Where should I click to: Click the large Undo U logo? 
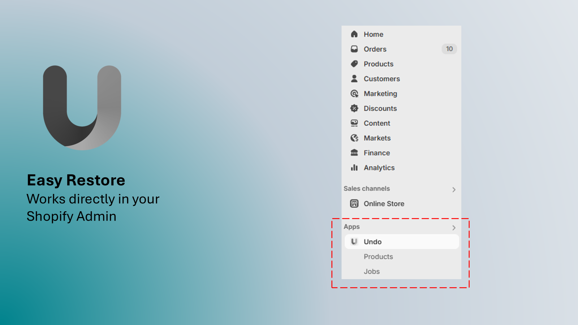pyautogui.click(x=82, y=108)
